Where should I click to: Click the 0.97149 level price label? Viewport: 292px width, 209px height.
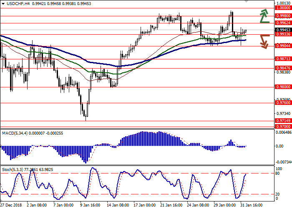click(x=283, y=120)
